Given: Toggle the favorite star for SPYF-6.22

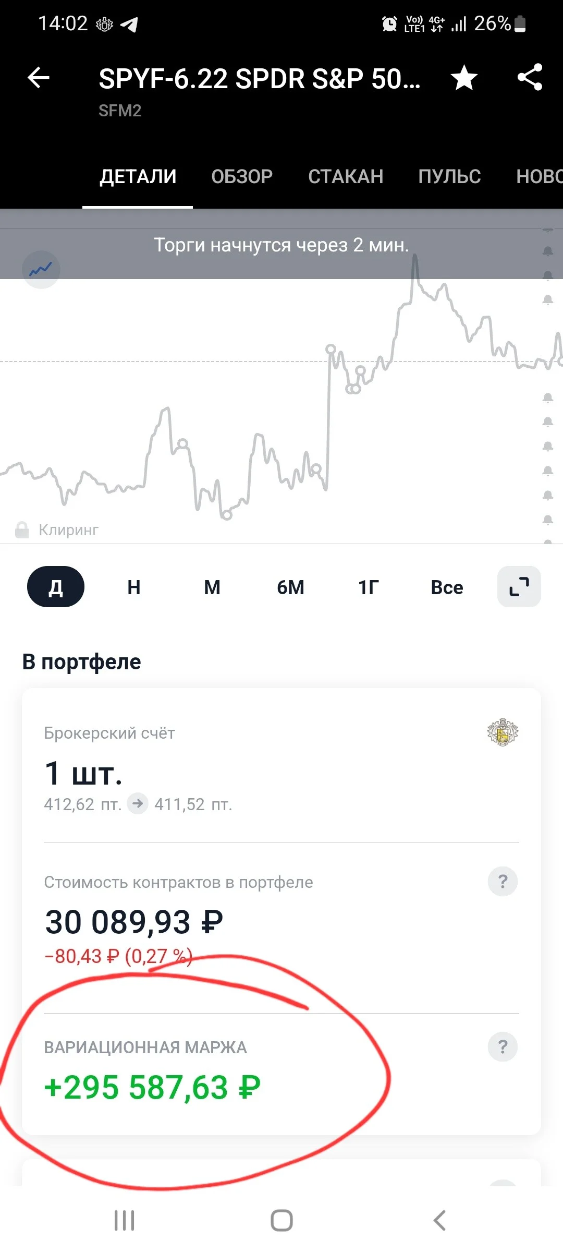Looking at the screenshot, I should [x=464, y=78].
